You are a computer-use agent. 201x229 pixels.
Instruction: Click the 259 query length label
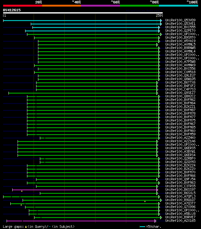[x=159, y=15]
